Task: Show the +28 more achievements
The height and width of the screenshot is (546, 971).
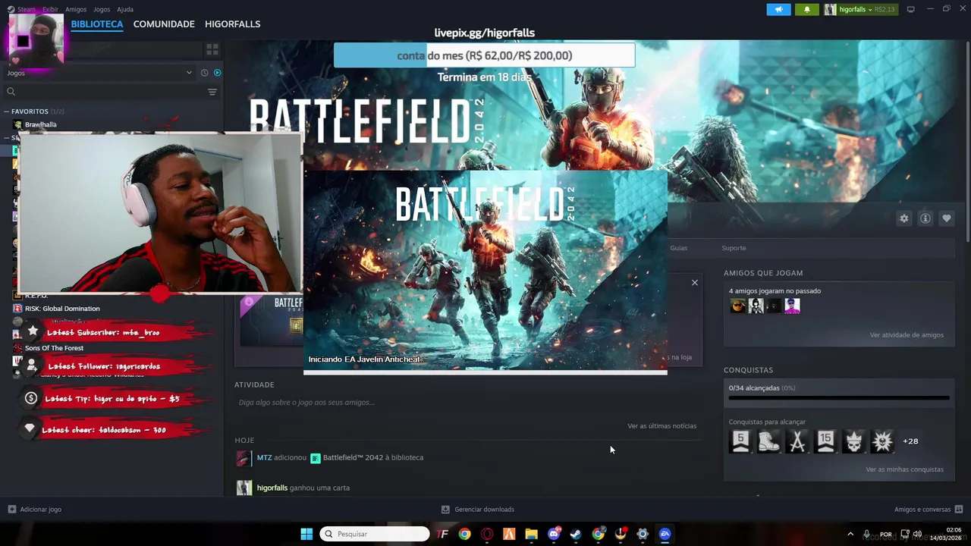Action: [910, 441]
